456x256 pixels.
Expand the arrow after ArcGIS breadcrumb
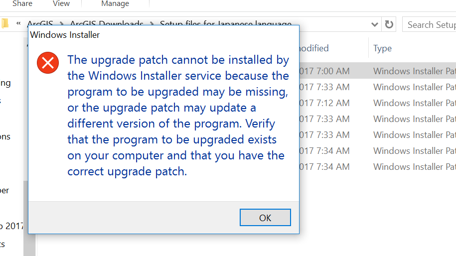tap(61, 23)
